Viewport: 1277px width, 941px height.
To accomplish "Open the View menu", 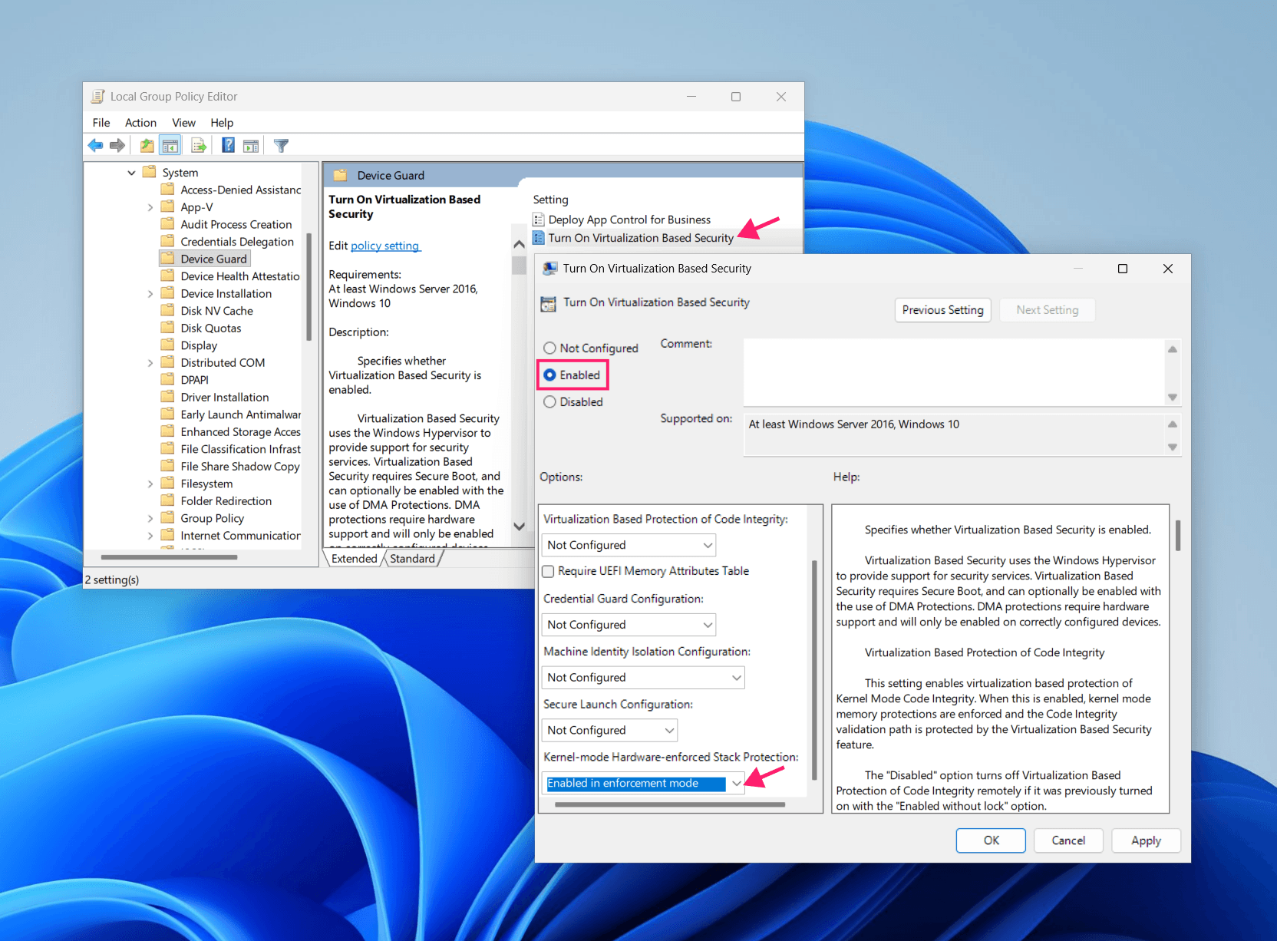I will pos(183,123).
